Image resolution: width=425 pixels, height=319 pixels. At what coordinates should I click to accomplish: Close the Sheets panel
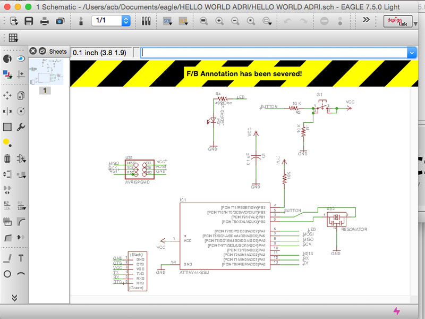(x=33, y=51)
